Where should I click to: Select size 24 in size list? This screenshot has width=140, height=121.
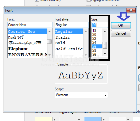[x=97, y=43]
